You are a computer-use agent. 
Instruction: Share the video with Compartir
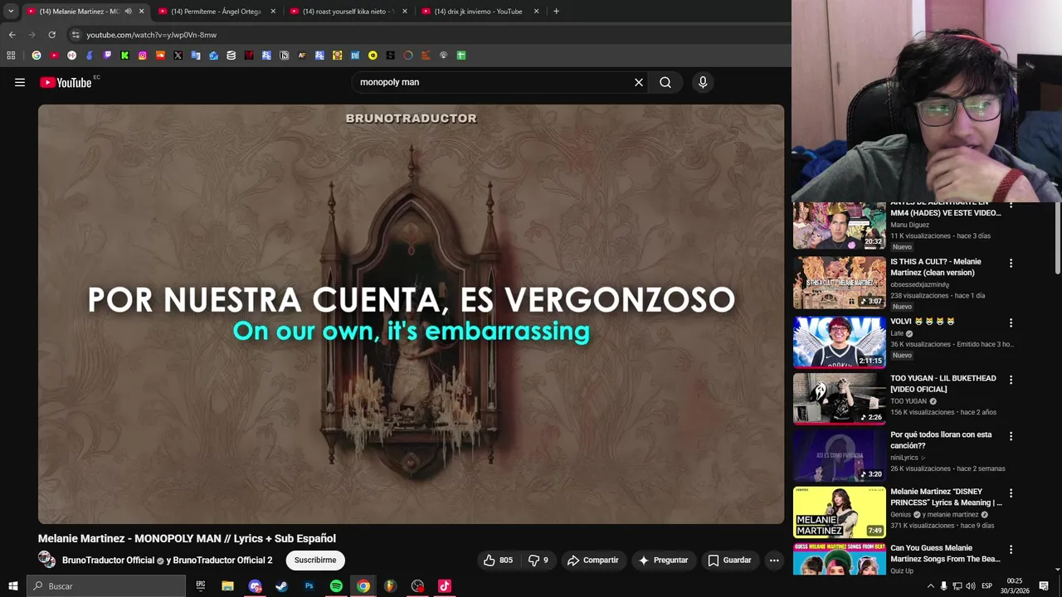[593, 561]
